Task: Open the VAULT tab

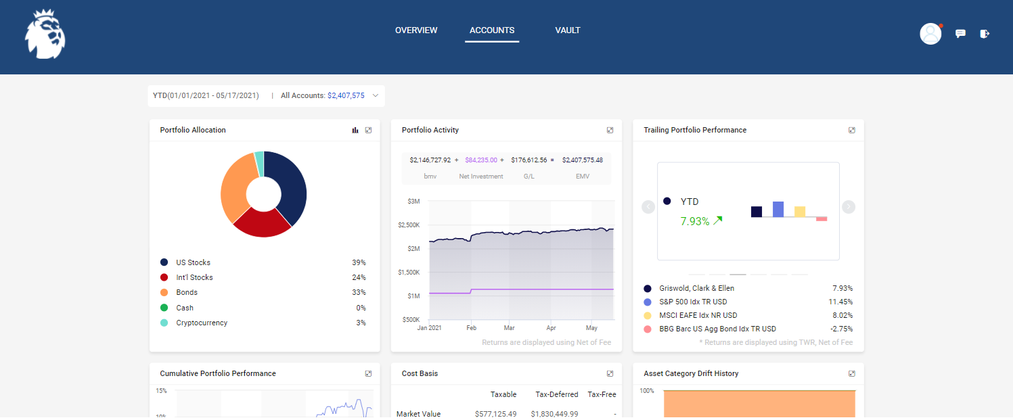Action: coord(567,30)
